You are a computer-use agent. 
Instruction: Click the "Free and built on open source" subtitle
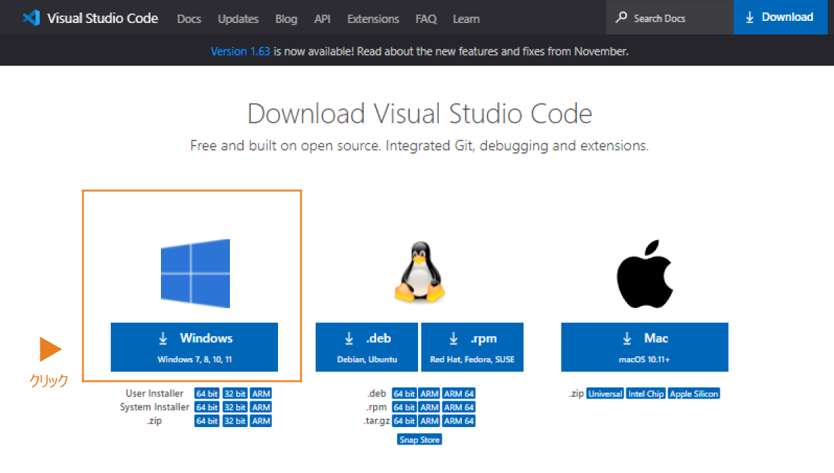pyautogui.click(x=419, y=145)
